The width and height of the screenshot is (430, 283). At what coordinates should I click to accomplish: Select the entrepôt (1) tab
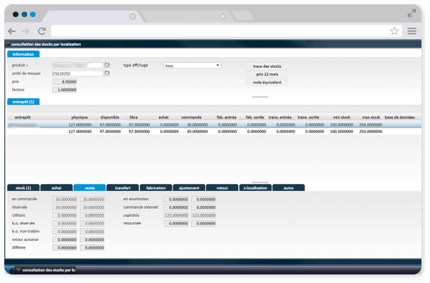coord(24,102)
